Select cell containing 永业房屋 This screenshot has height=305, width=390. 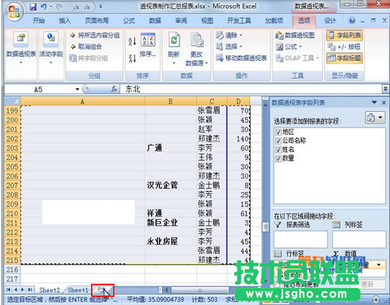(x=170, y=241)
